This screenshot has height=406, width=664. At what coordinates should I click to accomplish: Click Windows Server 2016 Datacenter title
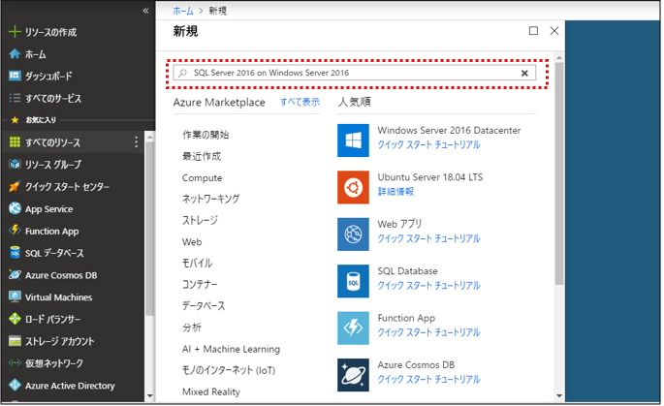pos(450,131)
